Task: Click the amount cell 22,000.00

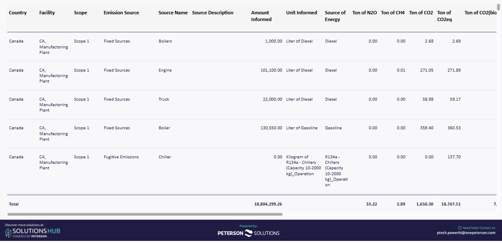Action: pyautogui.click(x=273, y=99)
